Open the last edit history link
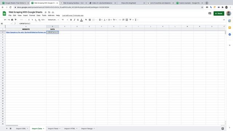 tap(73, 15)
